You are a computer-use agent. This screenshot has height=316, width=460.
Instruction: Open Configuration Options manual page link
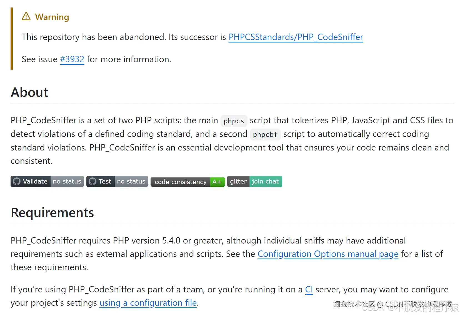point(328,254)
